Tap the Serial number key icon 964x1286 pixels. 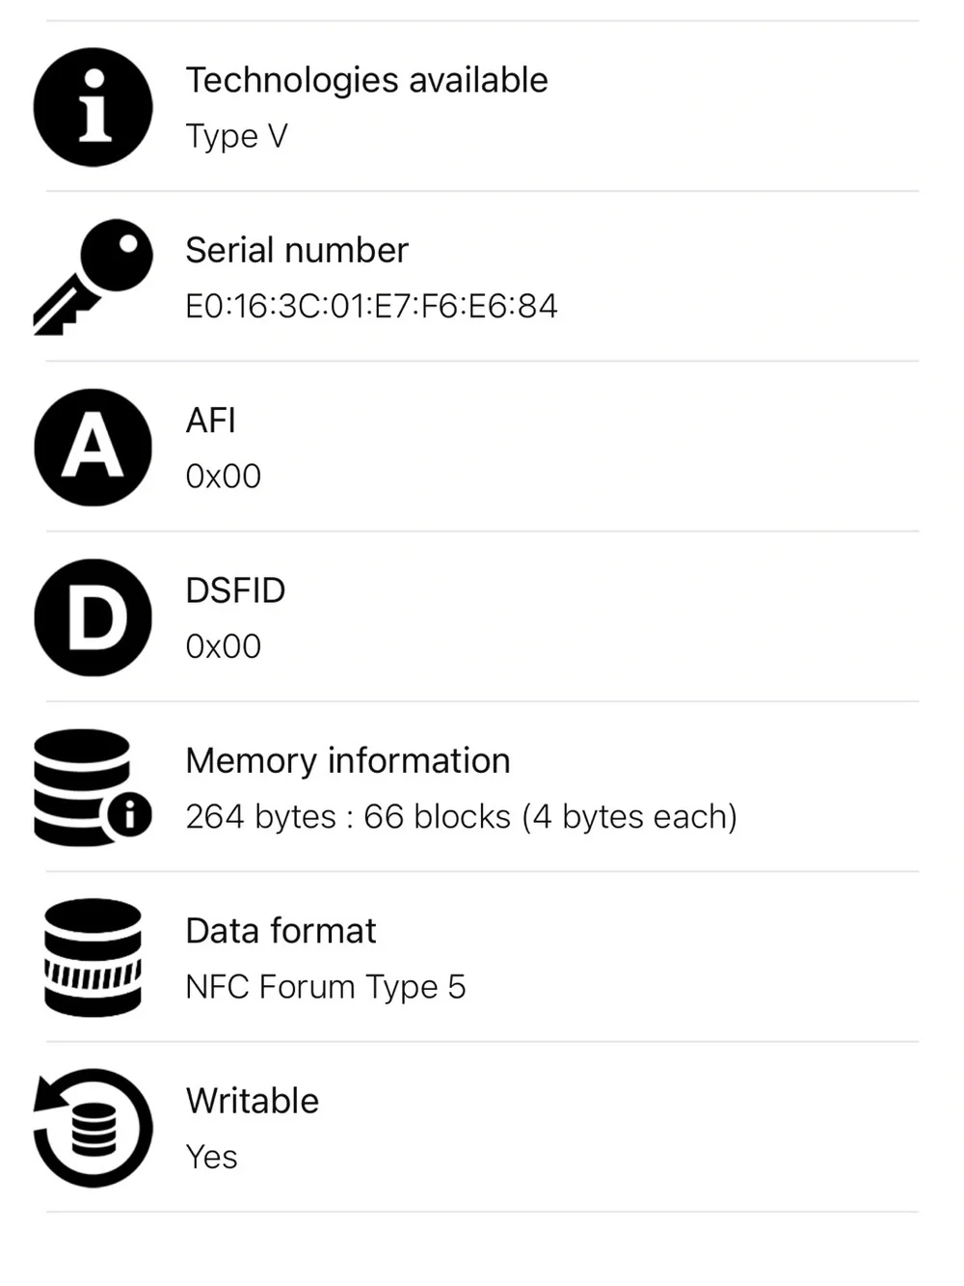click(x=93, y=277)
